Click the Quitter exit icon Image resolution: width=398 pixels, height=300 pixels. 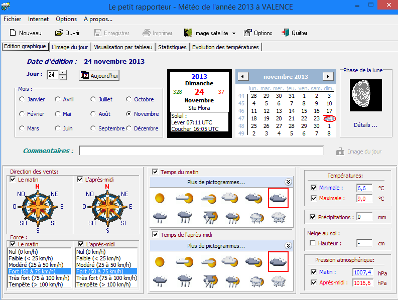click(285, 33)
